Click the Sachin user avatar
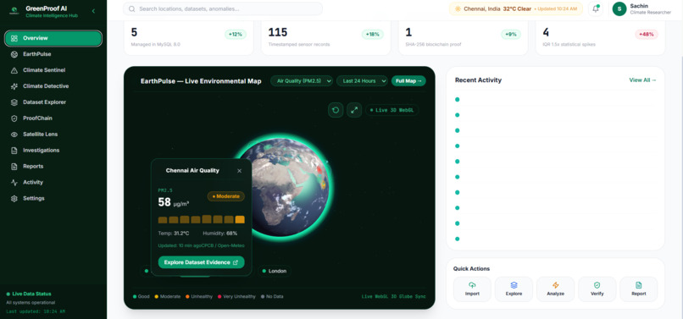 click(619, 8)
